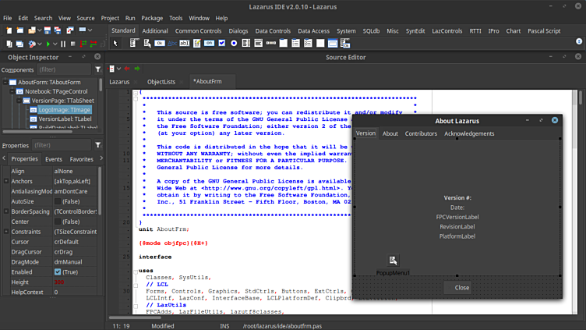Select the TRadioButton component in palette
The image size is (586, 330).
coord(234,44)
